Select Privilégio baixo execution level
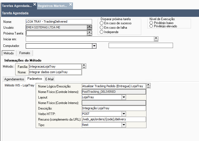 151,23
